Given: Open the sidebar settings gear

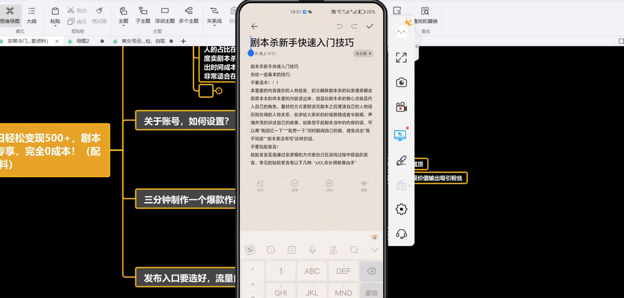Looking at the screenshot, I should (x=401, y=209).
